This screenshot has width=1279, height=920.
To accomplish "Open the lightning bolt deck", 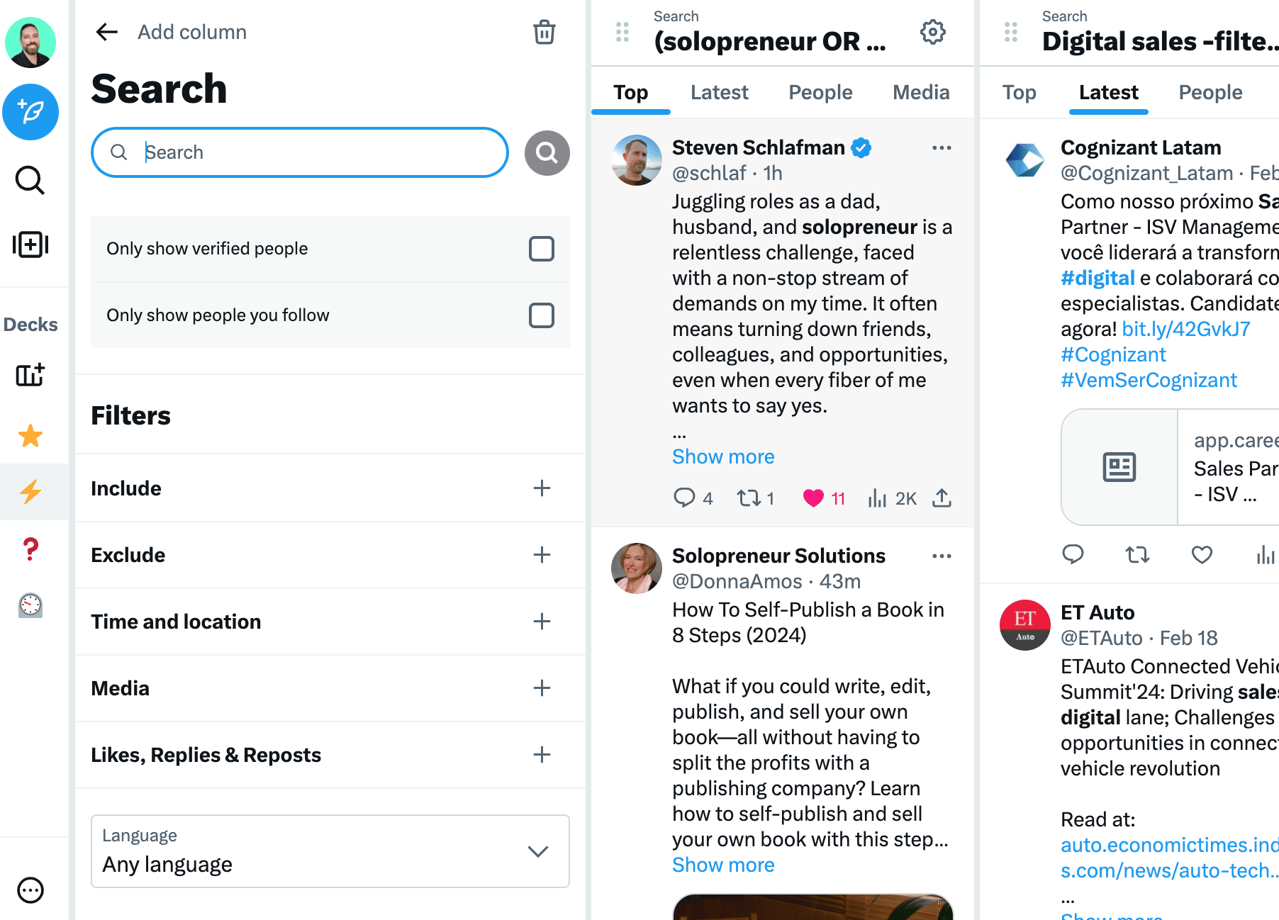I will point(30,491).
